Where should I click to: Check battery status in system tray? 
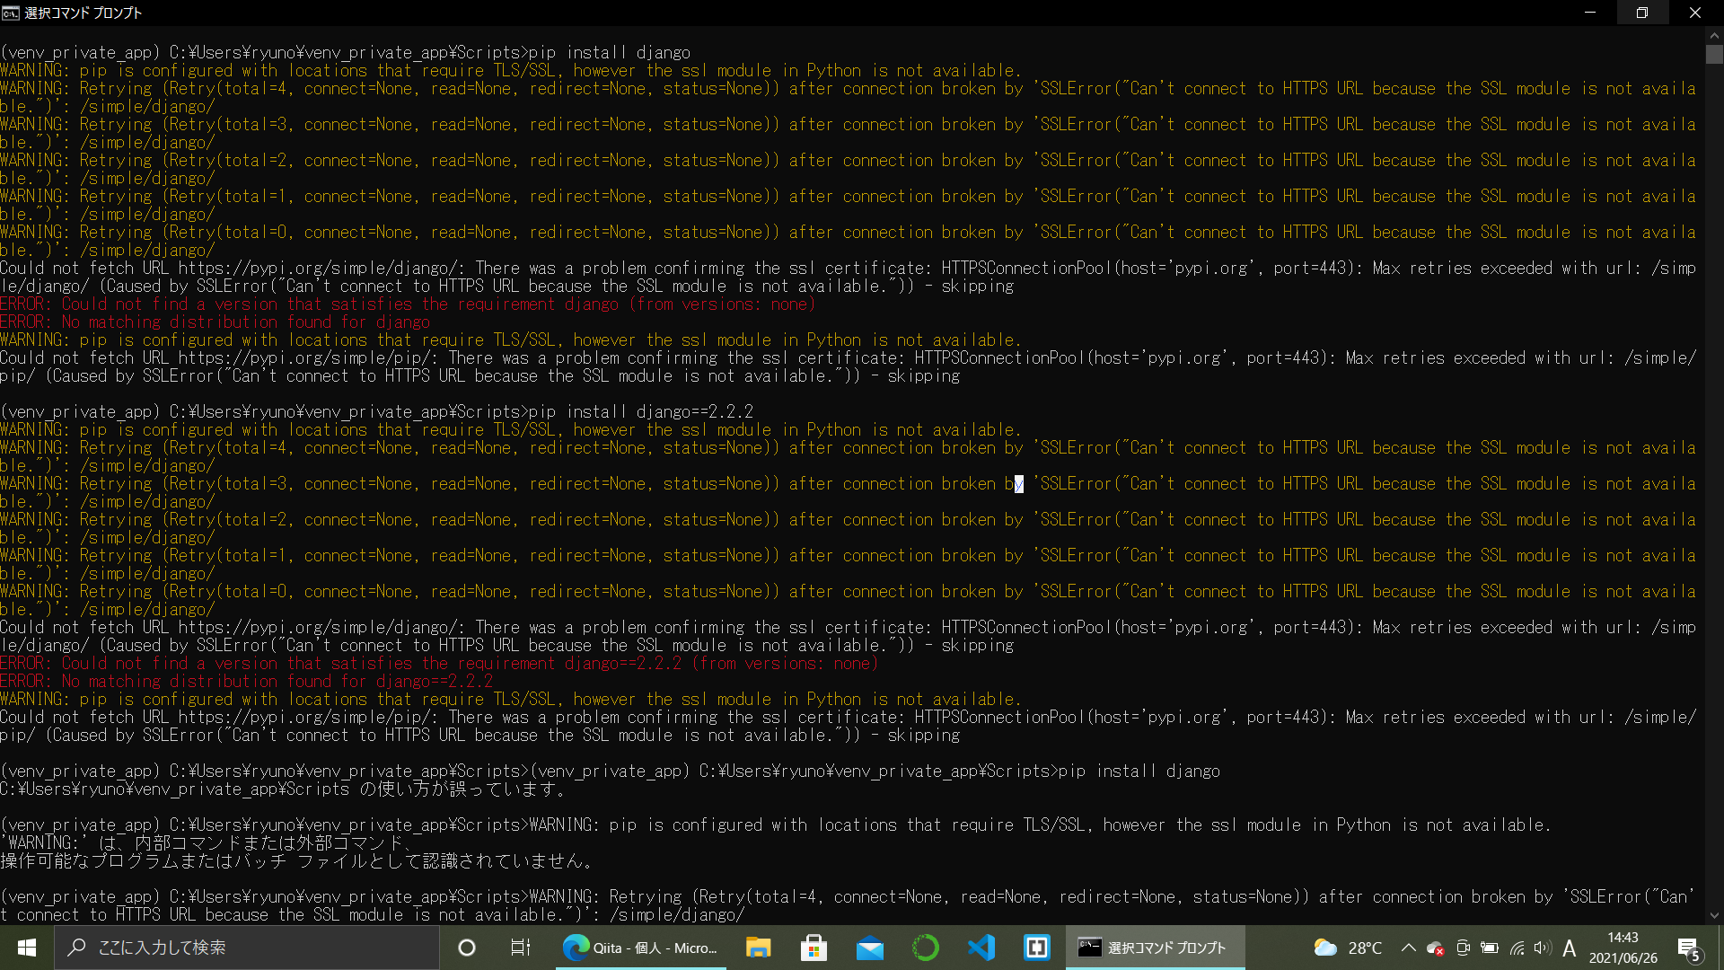pyautogui.click(x=1490, y=948)
